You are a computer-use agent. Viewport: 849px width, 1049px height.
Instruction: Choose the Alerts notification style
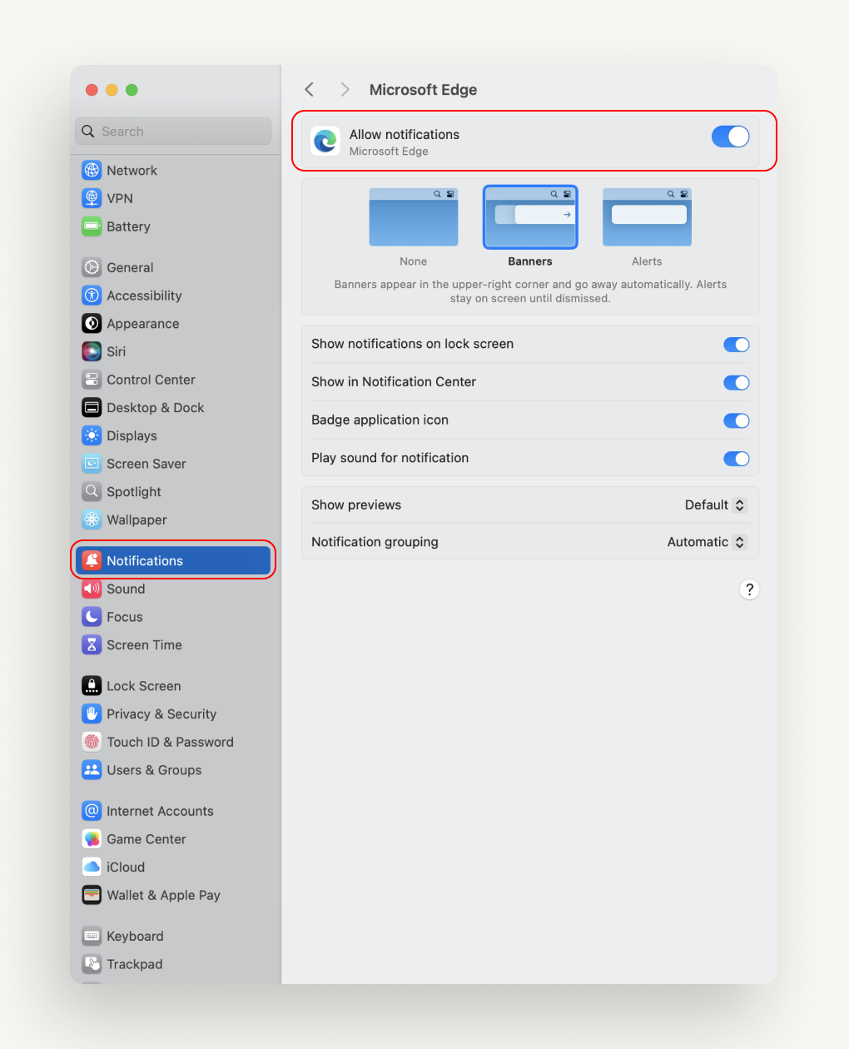pos(647,217)
